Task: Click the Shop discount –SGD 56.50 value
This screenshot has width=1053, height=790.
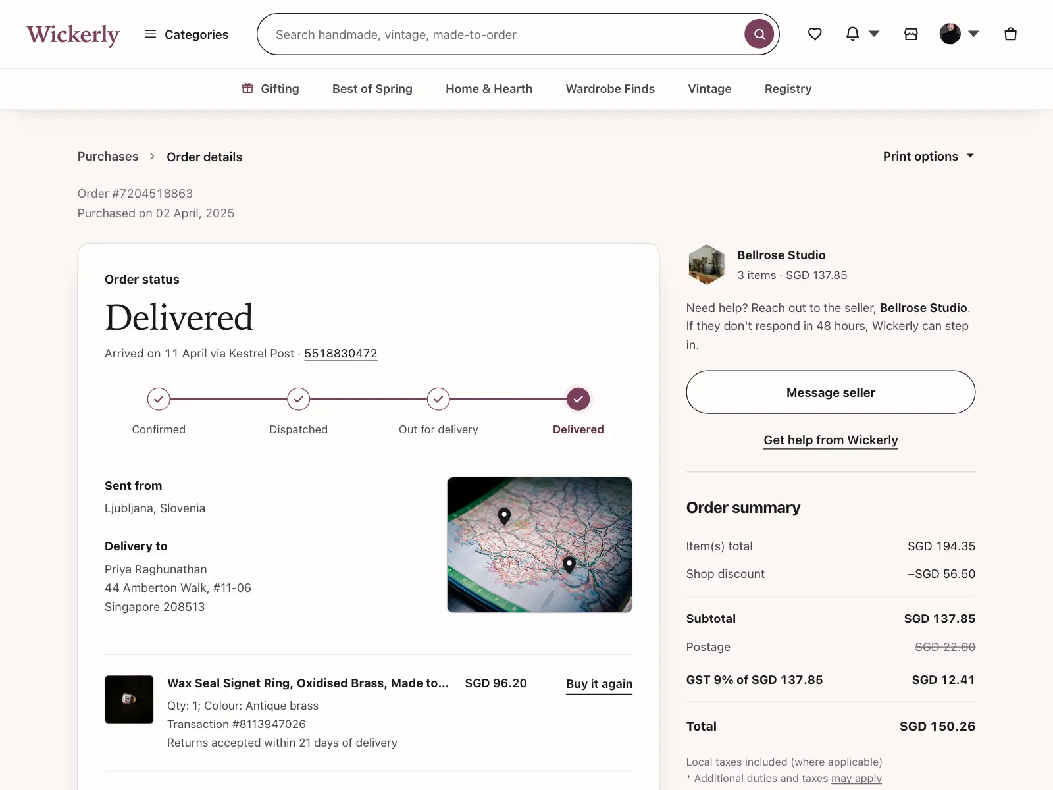Action: pos(941,574)
